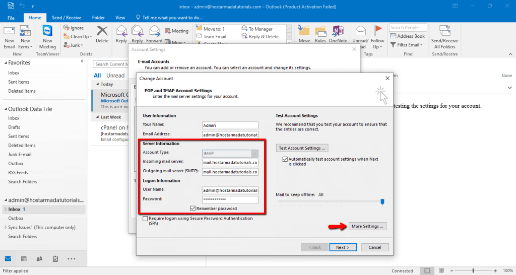
Task: Show Unread messages filter
Action: pos(115,76)
